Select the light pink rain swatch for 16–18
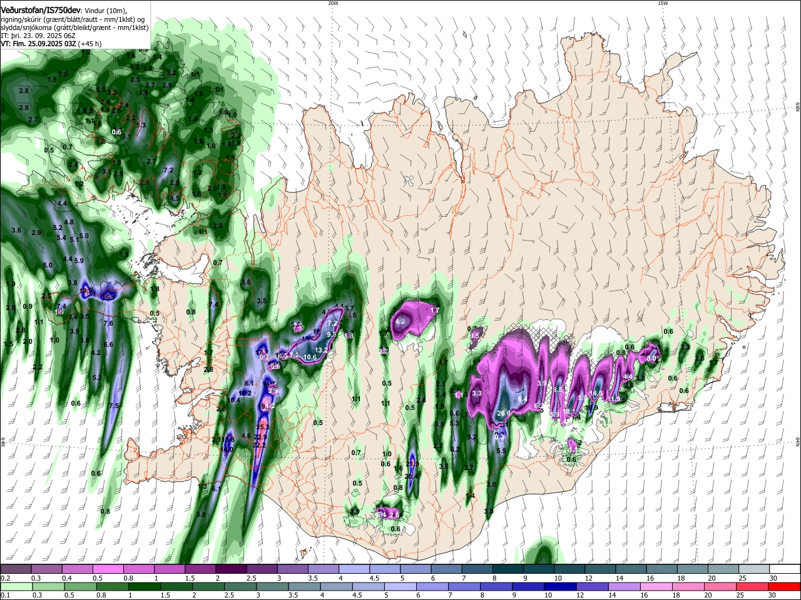Image resolution: width=801 pixels, height=600 pixels. click(655, 586)
